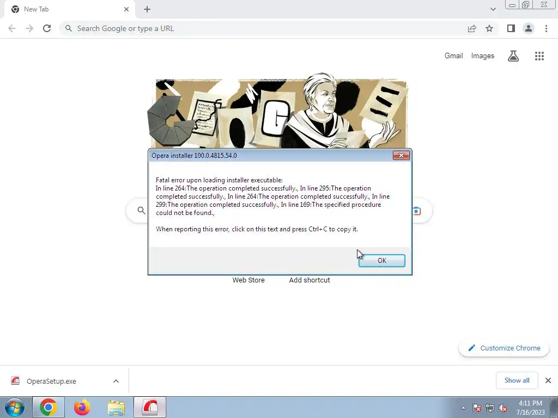
Task: Toggle Chrome side panel
Action: pyautogui.click(x=511, y=28)
